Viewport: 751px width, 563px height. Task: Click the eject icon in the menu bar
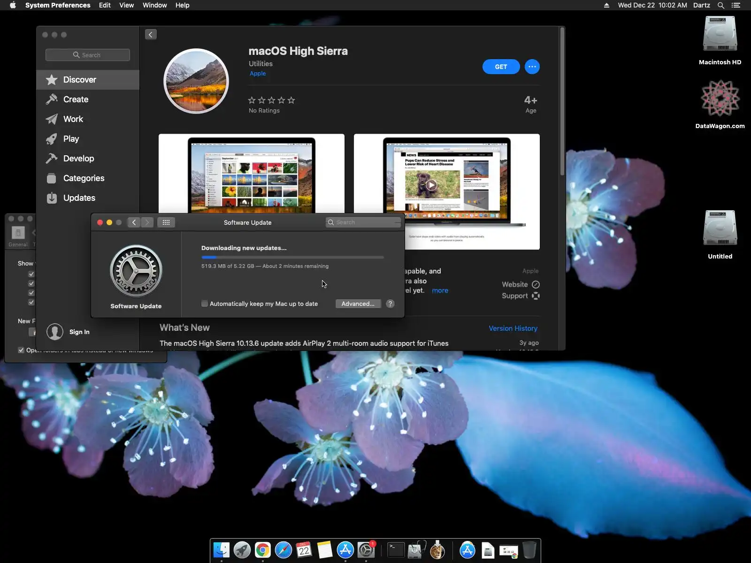tap(606, 5)
